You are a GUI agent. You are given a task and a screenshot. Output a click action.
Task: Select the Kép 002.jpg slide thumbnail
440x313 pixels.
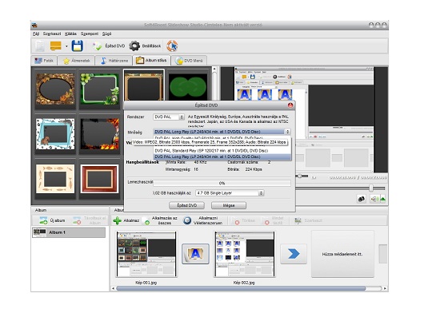(245, 254)
